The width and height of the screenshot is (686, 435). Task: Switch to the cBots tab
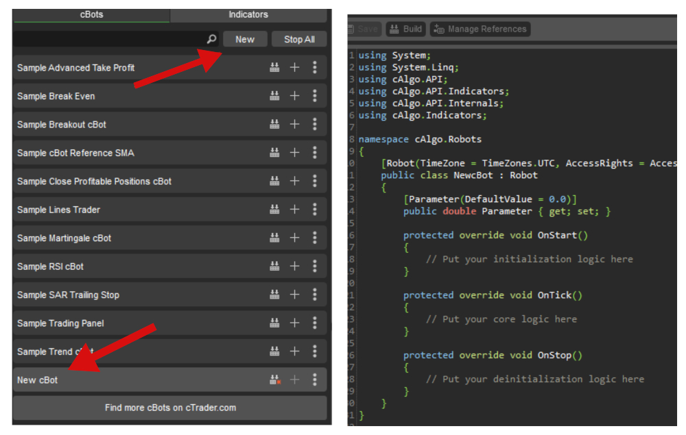[x=91, y=14]
